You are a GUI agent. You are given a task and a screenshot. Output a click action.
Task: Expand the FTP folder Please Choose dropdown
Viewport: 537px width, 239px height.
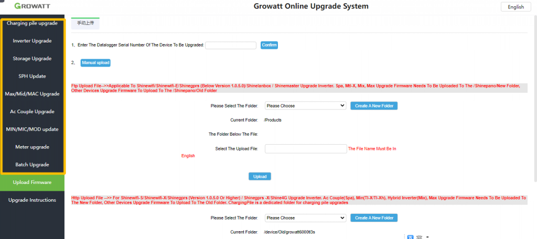tap(306, 106)
